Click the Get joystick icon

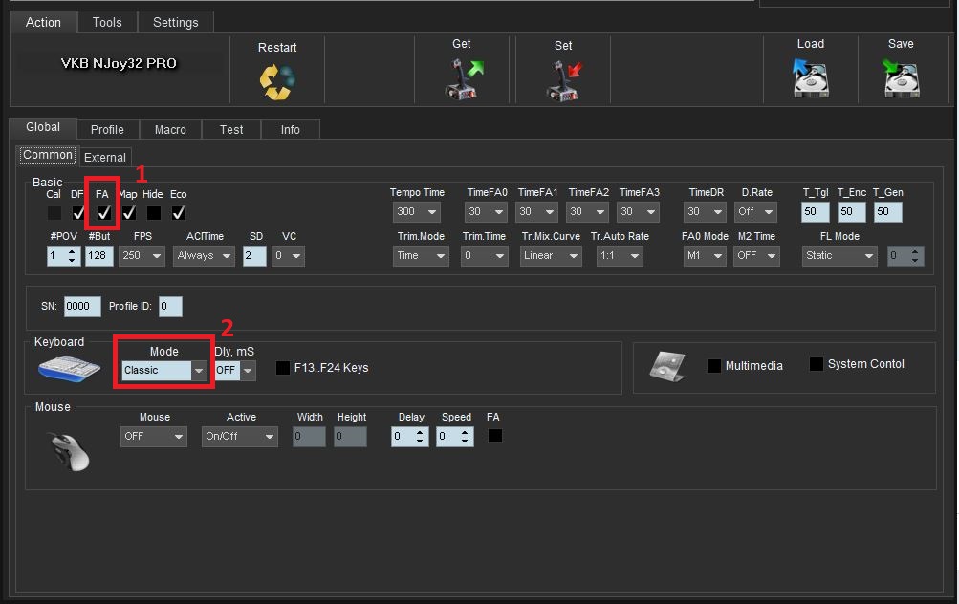[464, 79]
